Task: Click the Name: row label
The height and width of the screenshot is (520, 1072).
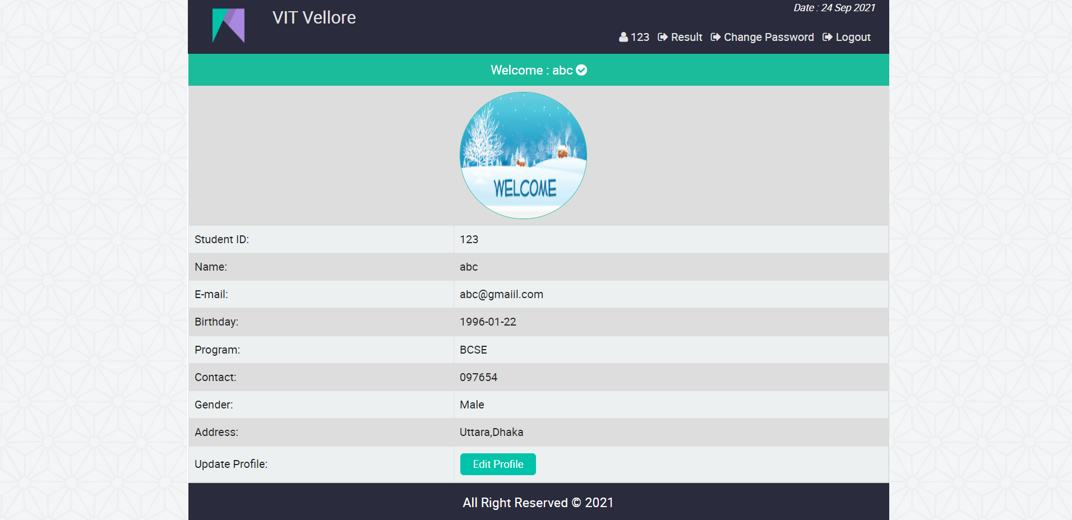Action: pyautogui.click(x=211, y=267)
